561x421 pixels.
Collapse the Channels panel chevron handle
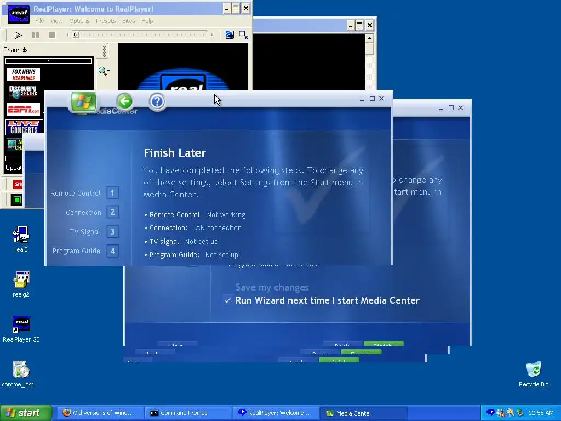tap(104, 51)
